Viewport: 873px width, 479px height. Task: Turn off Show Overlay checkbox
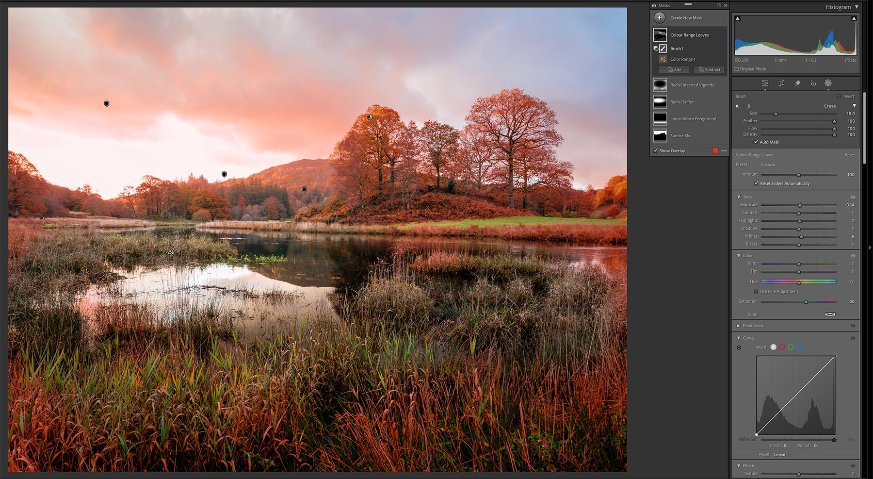tap(656, 151)
